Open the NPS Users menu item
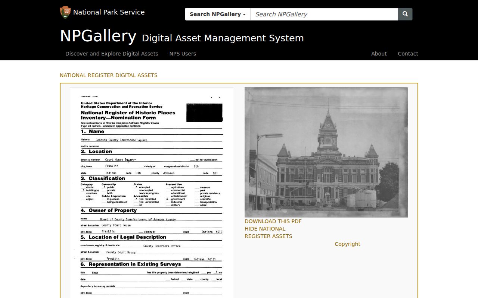Screen dimensions: 478x298 [183, 54]
